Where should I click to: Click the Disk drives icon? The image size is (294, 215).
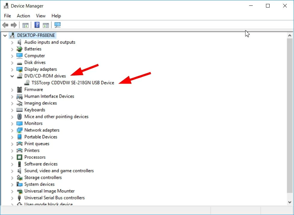[19, 63]
